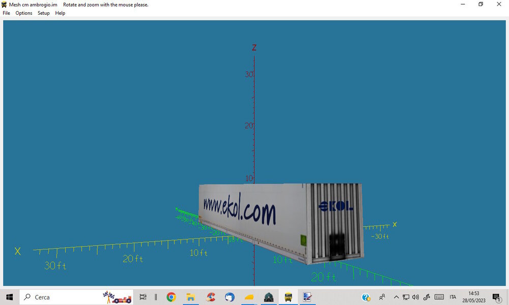
Task: Open the volume control in tray
Action: tap(415, 297)
